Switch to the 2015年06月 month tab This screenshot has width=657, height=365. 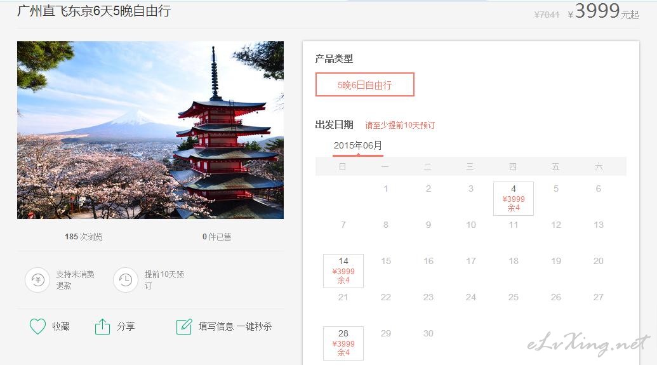(358, 145)
